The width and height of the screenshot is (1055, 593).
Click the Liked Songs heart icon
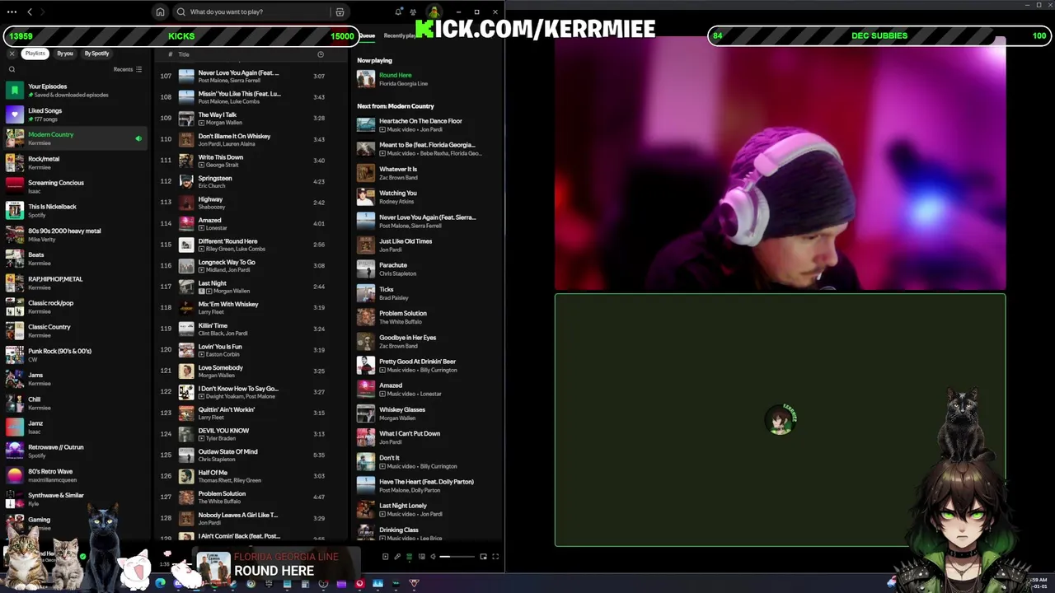(15, 114)
